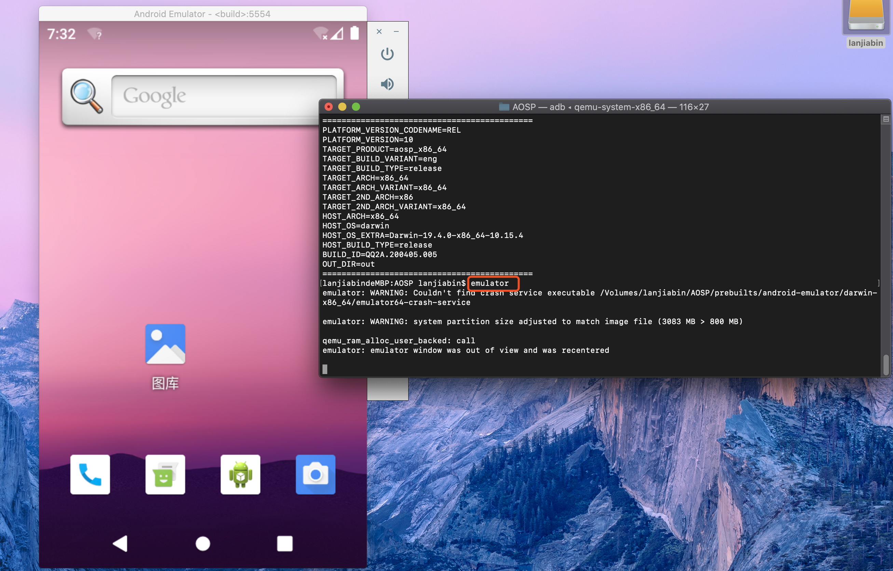Click the magnifying glass search icon
893x571 pixels.
86,96
